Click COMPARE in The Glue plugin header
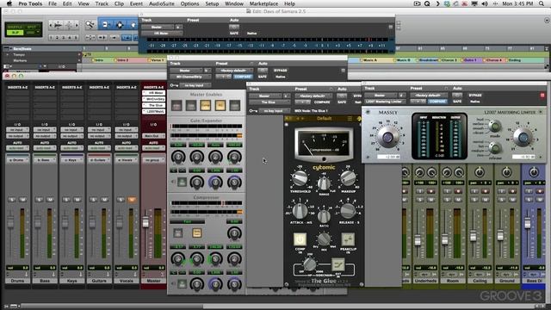Image resolution: width=551 pixels, height=310 pixels. click(x=322, y=102)
